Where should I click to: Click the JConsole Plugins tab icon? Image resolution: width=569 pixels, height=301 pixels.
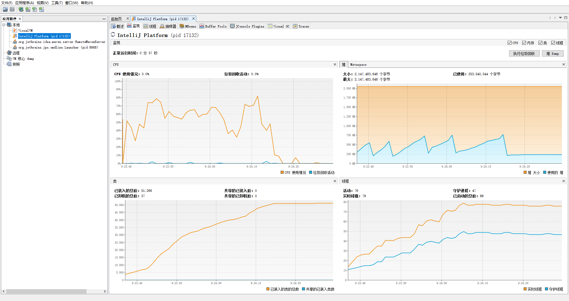(x=232, y=26)
